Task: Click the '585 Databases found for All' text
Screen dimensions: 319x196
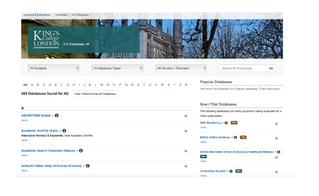Action: [x=45, y=94]
